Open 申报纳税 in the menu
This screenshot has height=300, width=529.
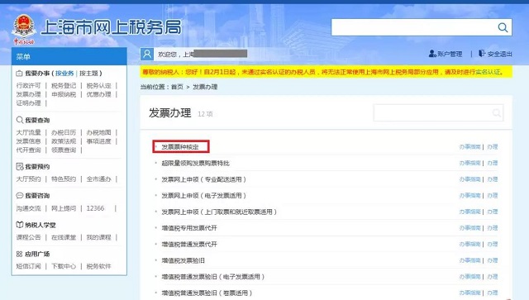click(x=64, y=94)
